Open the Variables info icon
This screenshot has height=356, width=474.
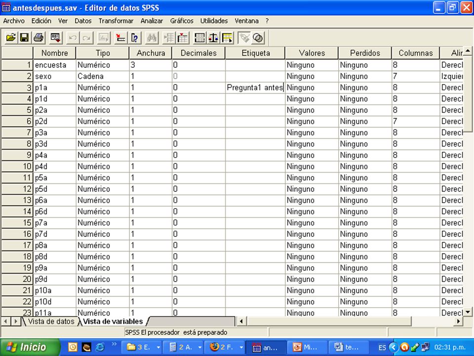134,38
